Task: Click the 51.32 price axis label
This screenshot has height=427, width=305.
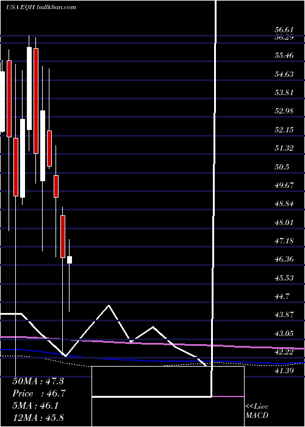Action: tap(284, 148)
